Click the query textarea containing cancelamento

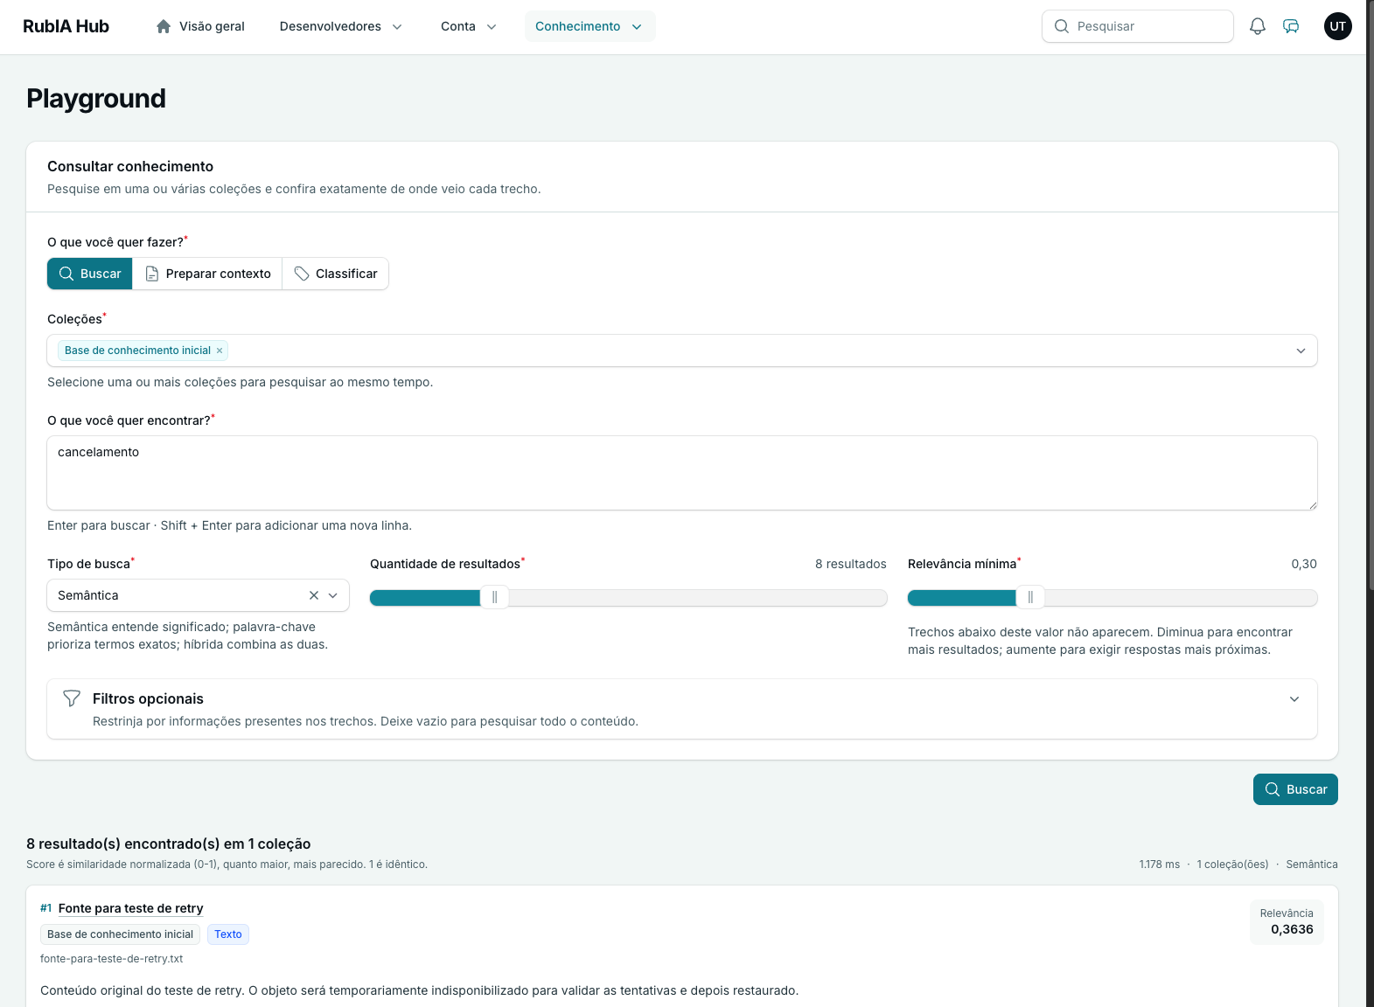682,473
